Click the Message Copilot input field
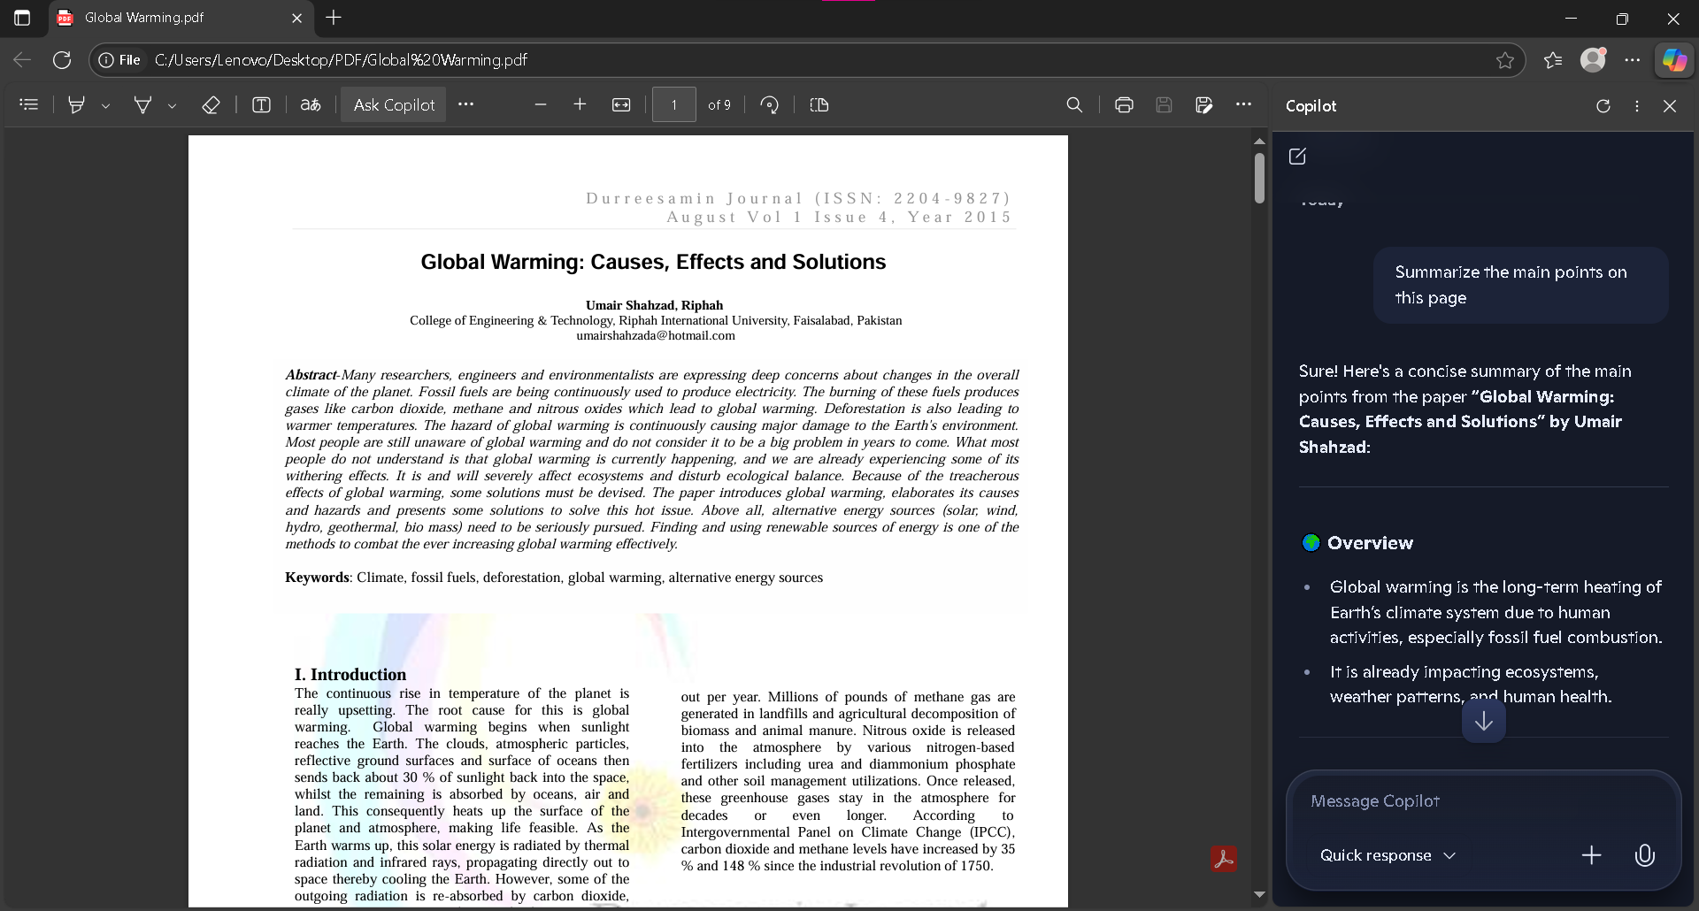Screen dimensions: 1699x911 [1482, 800]
